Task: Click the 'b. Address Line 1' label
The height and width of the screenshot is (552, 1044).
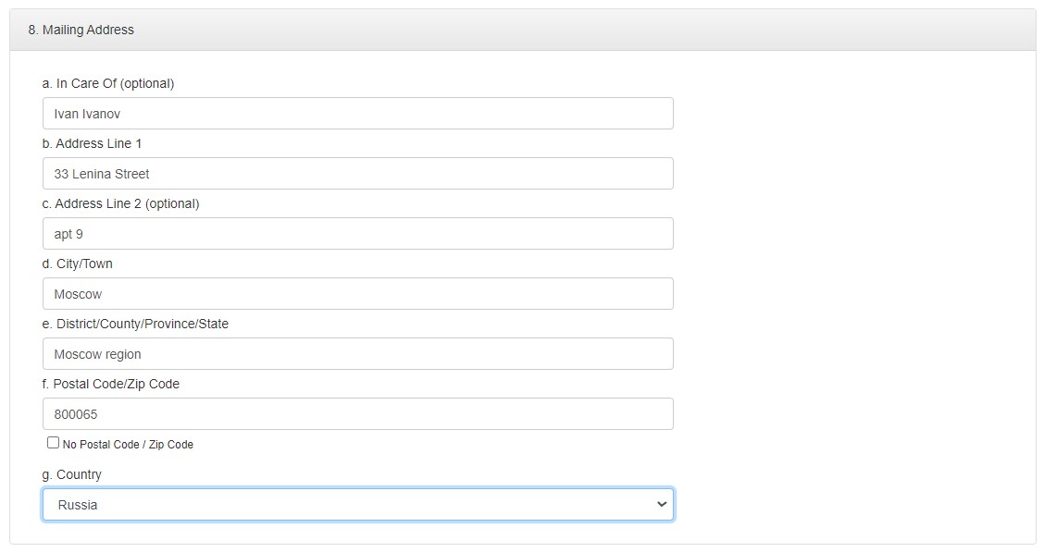Action: tap(92, 143)
